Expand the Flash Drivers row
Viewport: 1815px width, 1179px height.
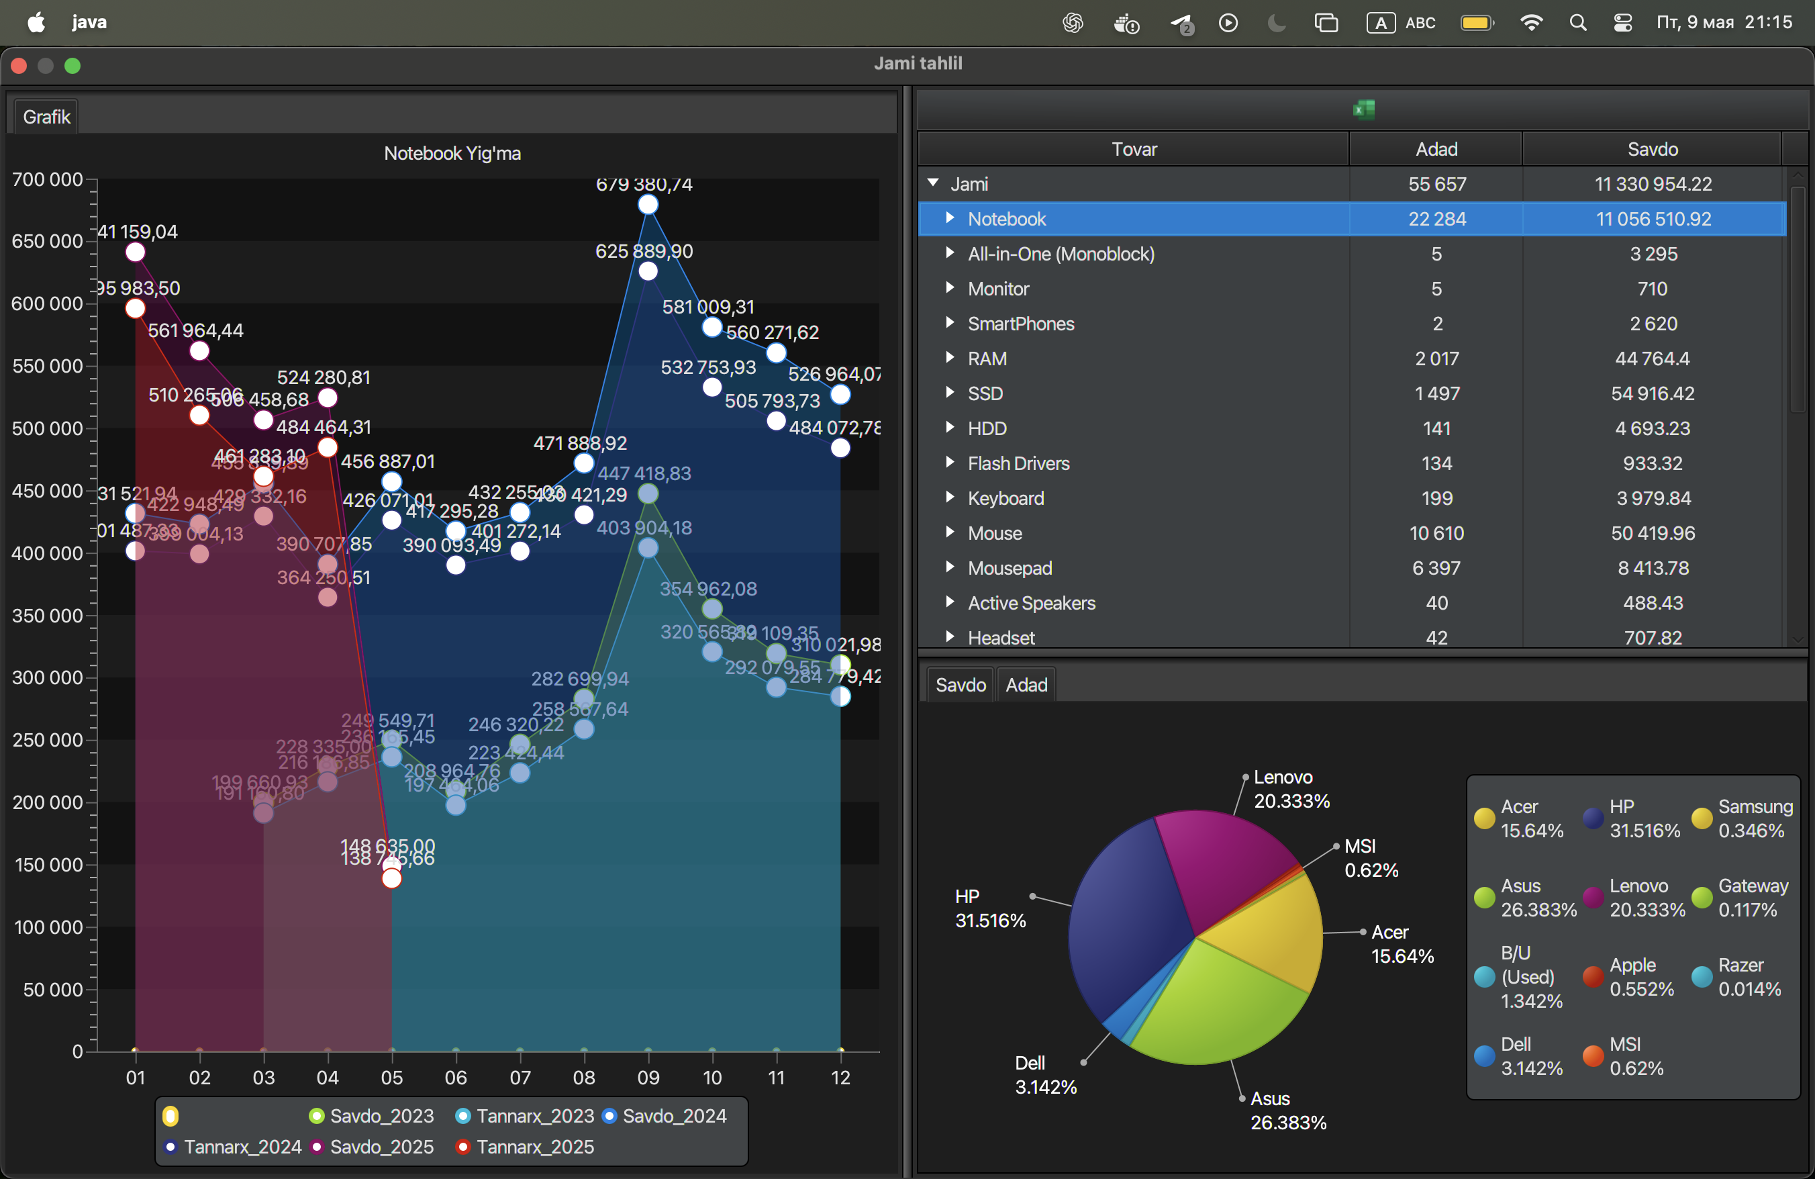tap(949, 463)
